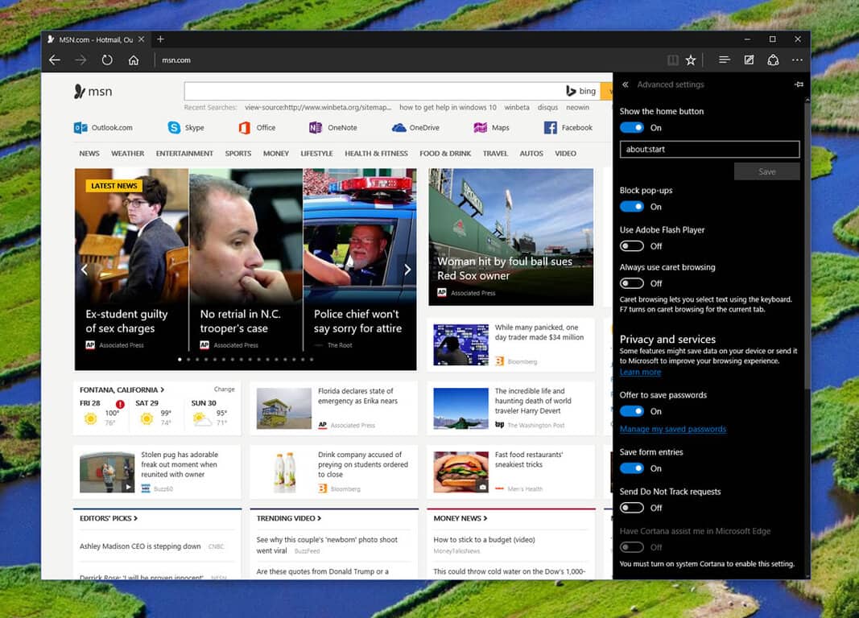Show next latest news slide arrow
This screenshot has height=618, width=859.
click(407, 270)
